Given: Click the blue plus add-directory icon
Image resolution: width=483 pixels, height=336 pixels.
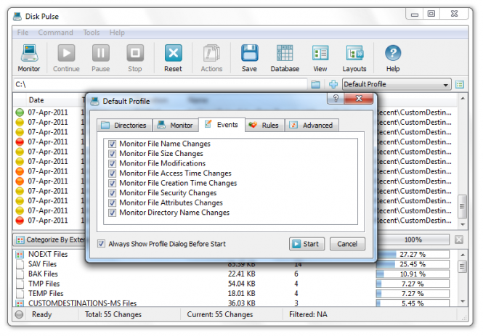Looking at the screenshot, I should pyautogui.click(x=333, y=84).
